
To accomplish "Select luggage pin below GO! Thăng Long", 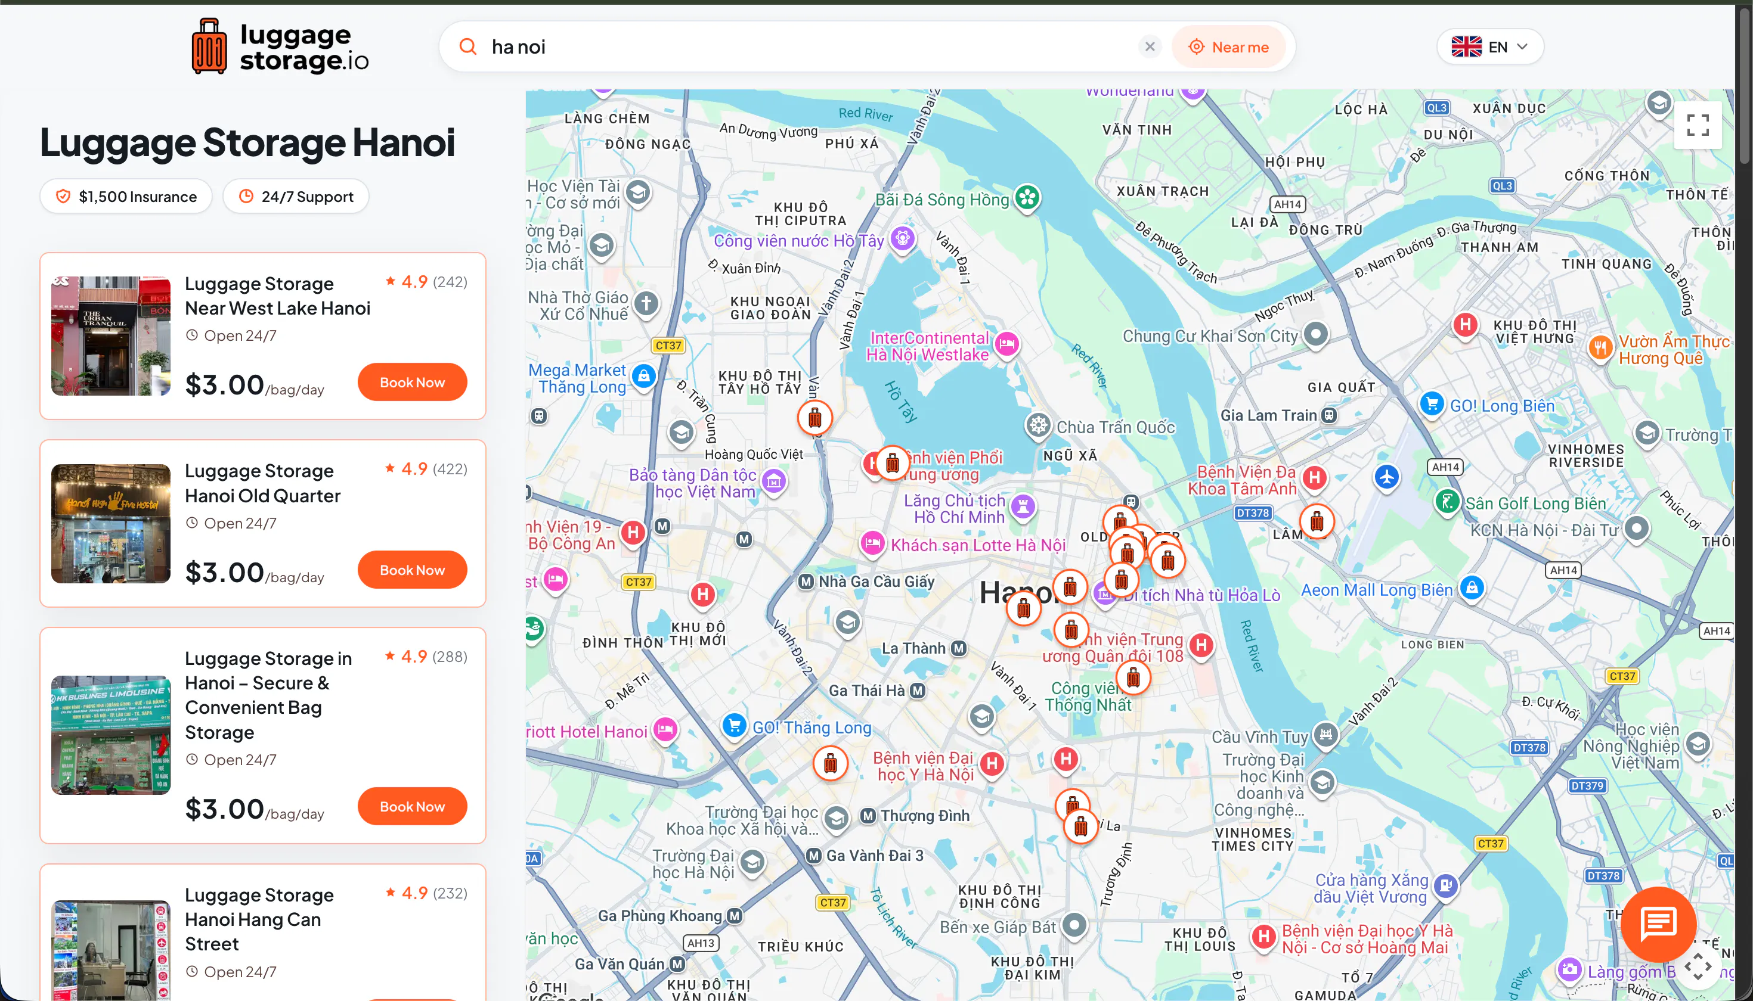I will tap(831, 763).
